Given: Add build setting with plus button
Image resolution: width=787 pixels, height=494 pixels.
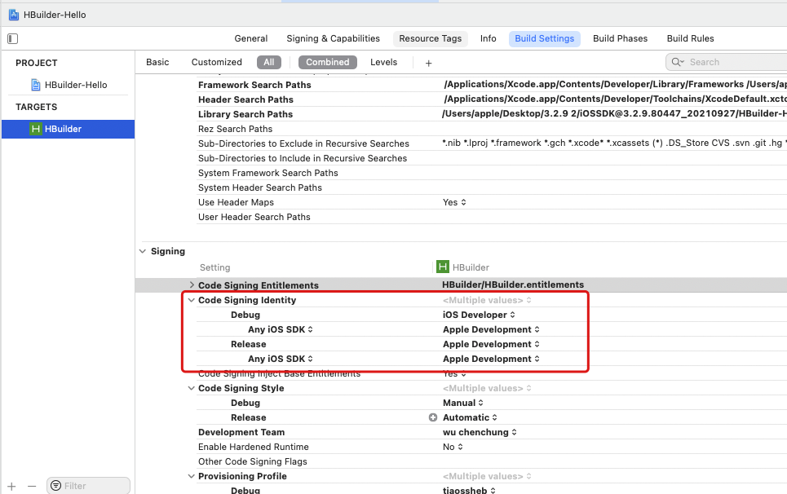Looking at the screenshot, I should (428, 63).
